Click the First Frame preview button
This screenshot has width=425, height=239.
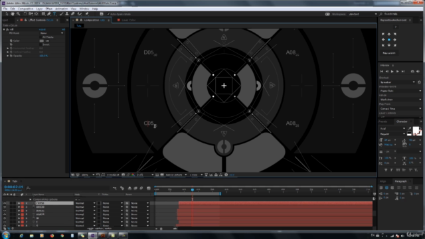tap(381, 71)
